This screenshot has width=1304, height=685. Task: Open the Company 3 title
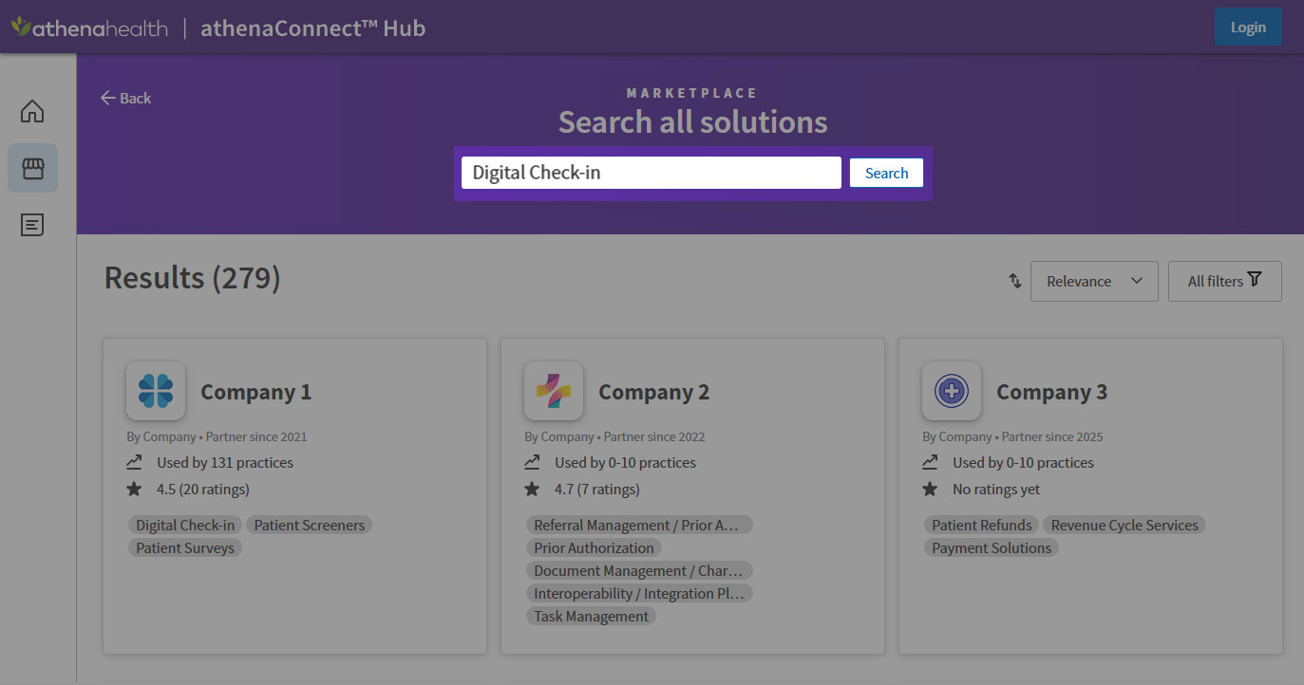(1051, 392)
